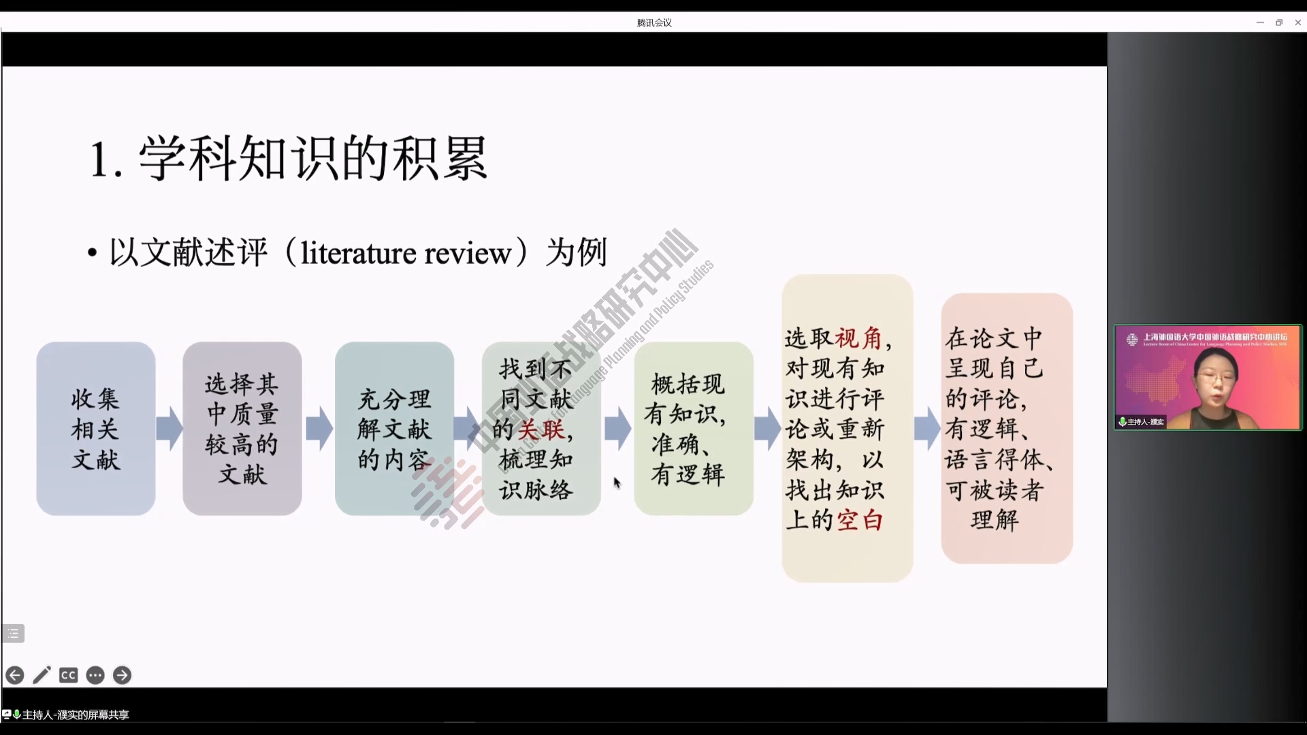Open the slide list outline icon

[14, 634]
